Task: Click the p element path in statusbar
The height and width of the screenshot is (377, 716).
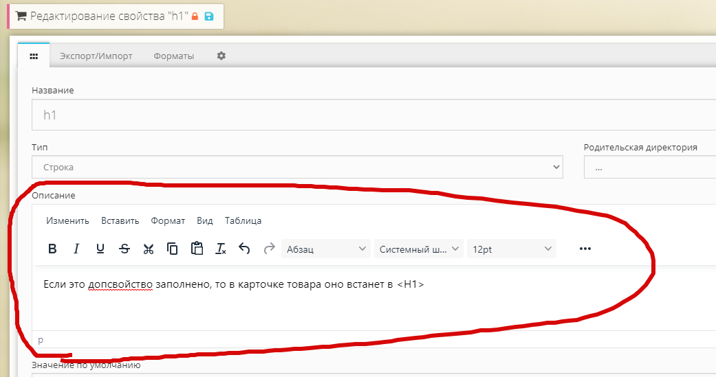Action: point(41,340)
